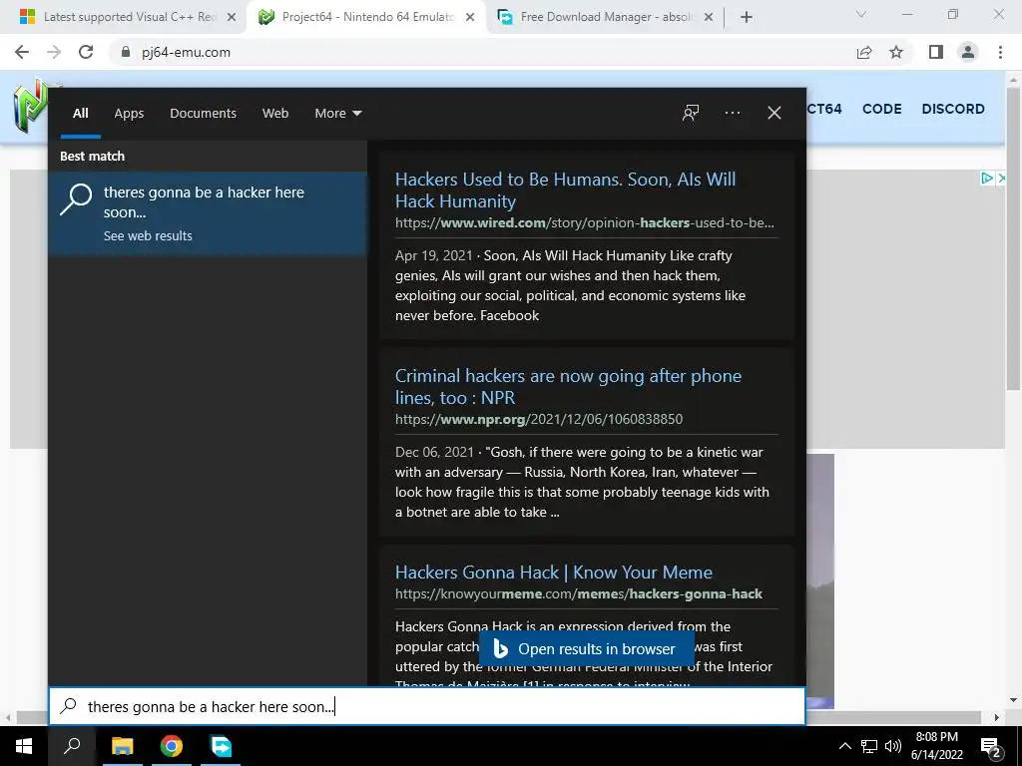Click the Chrome address bar URL
This screenshot has width=1022, height=766.
tap(186, 52)
